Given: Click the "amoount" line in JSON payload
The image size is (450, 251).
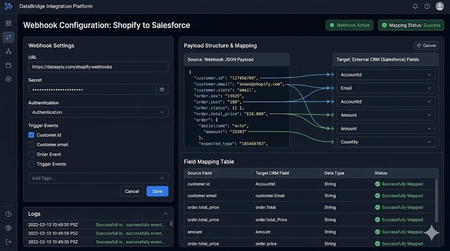Looking at the screenshot, I should [x=225, y=132].
